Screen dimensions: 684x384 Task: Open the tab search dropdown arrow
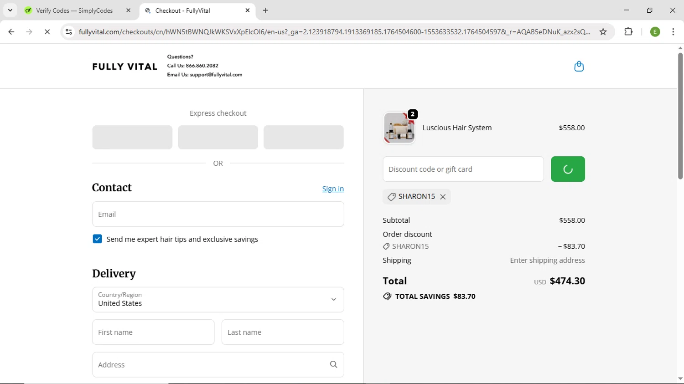(10, 10)
